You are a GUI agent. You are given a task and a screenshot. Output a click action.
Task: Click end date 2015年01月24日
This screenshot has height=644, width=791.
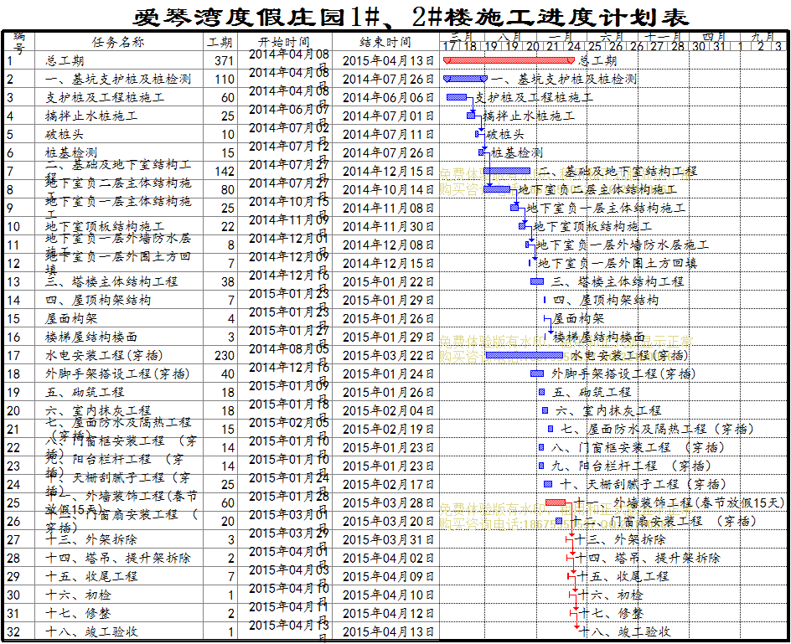coord(388,374)
